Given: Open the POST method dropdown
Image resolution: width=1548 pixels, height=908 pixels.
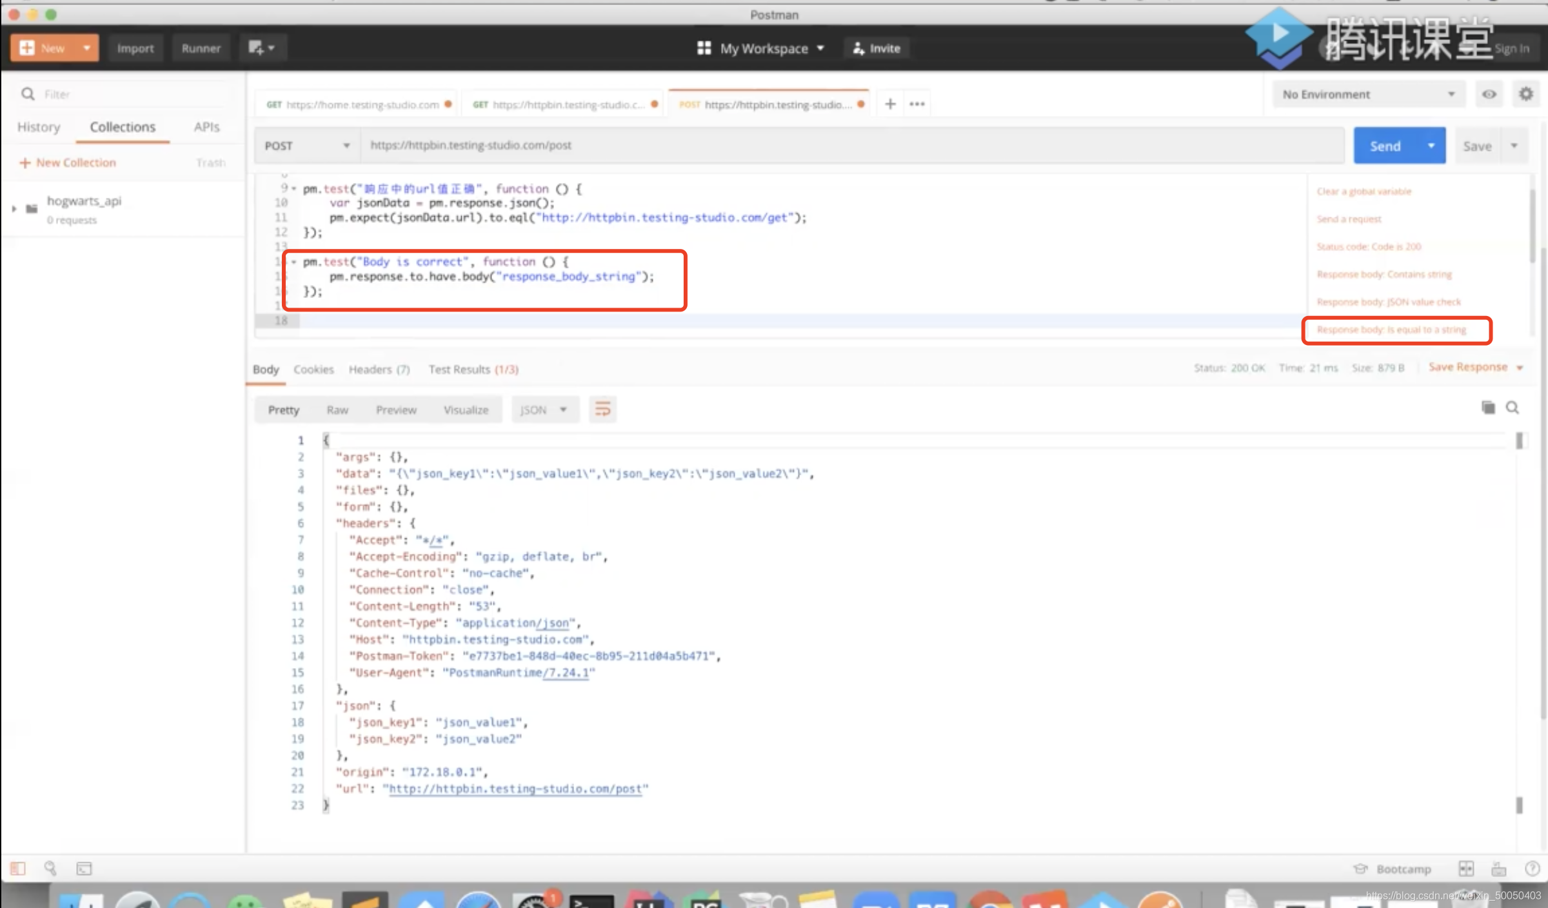Looking at the screenshot, I should click(x=306, y=146).
